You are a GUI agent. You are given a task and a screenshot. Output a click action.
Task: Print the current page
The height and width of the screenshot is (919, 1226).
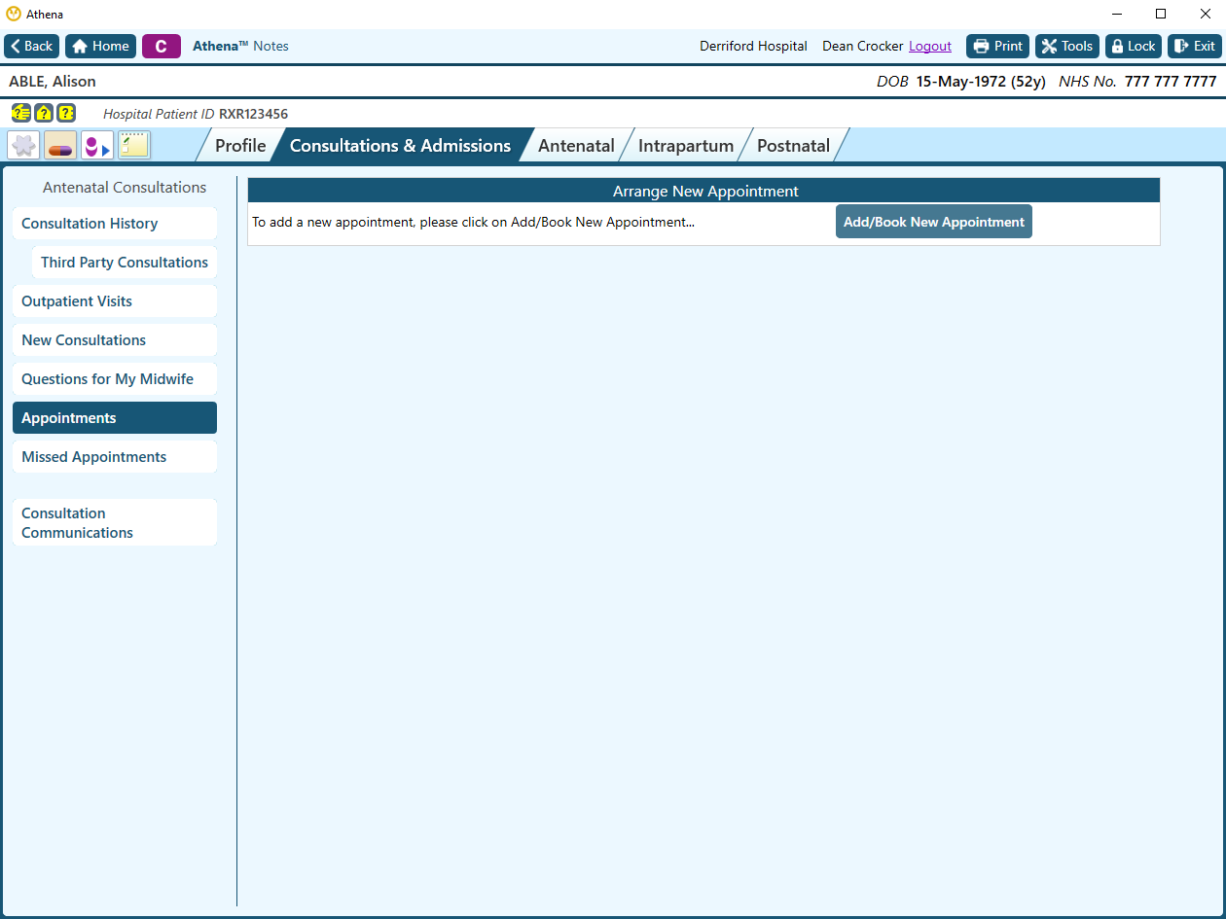997,46
